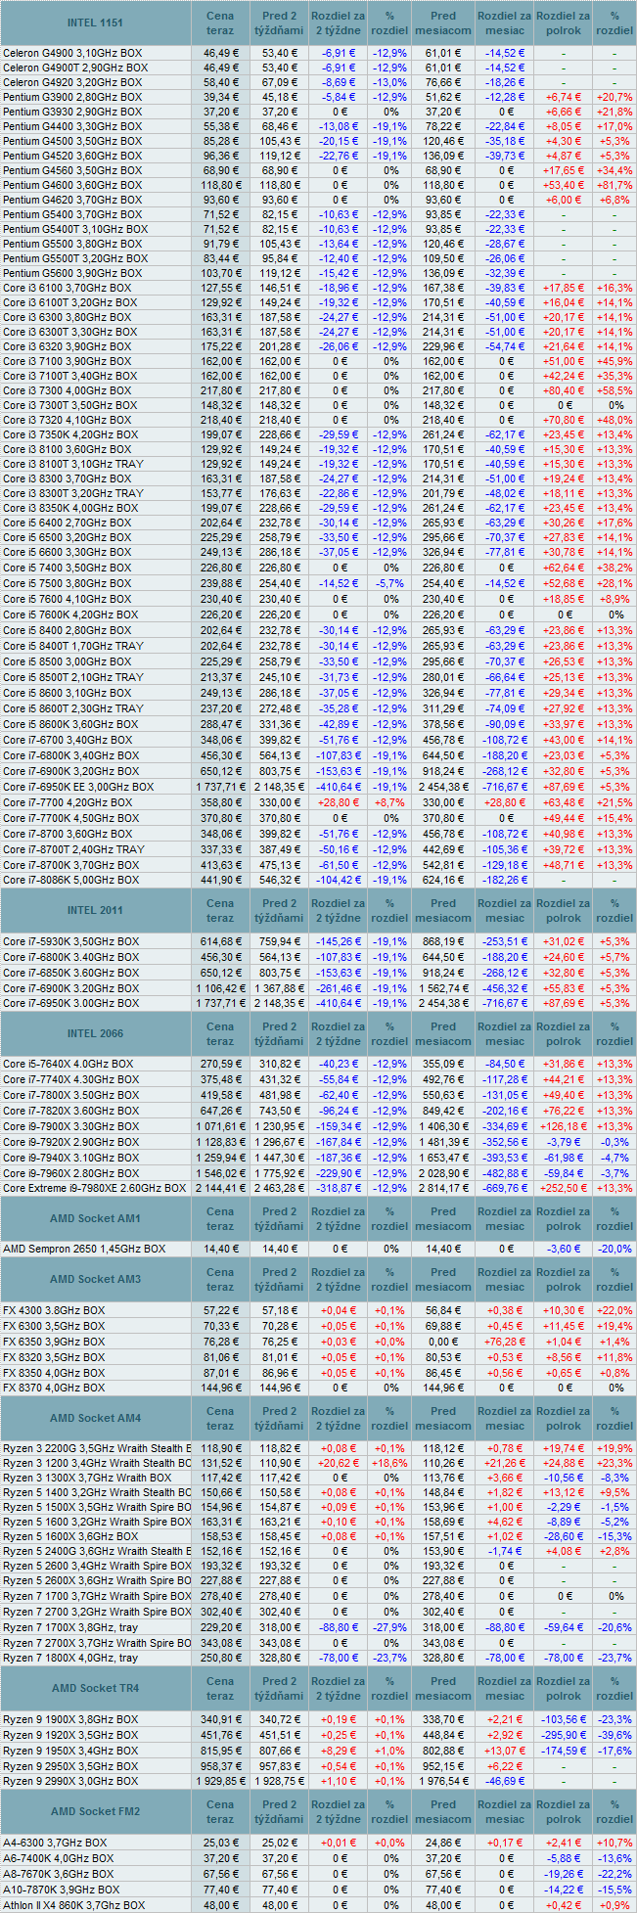The height and width of the screenshot is (1913, 637).
Task: Select Core i7-7700 4,20GHz BOX name
Action: (68, 802)
